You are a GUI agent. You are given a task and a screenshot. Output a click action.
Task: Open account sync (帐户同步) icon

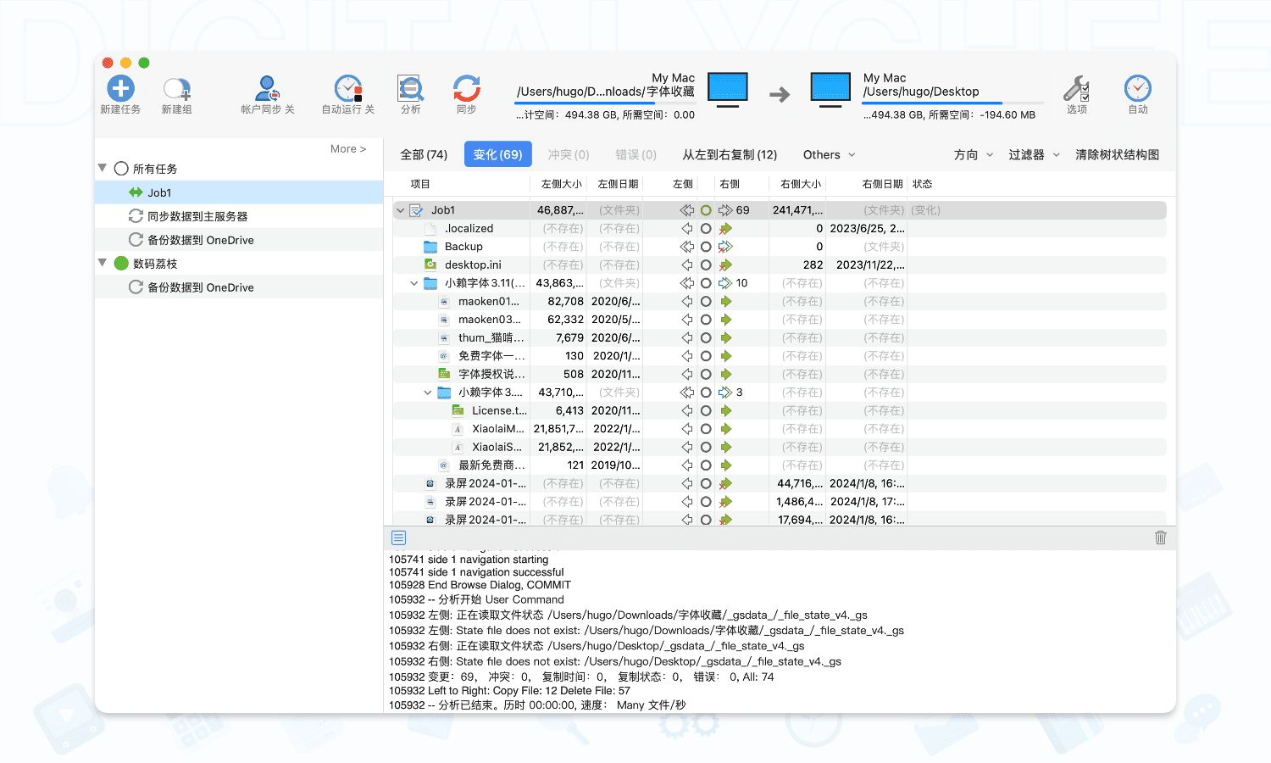point(267,88)
